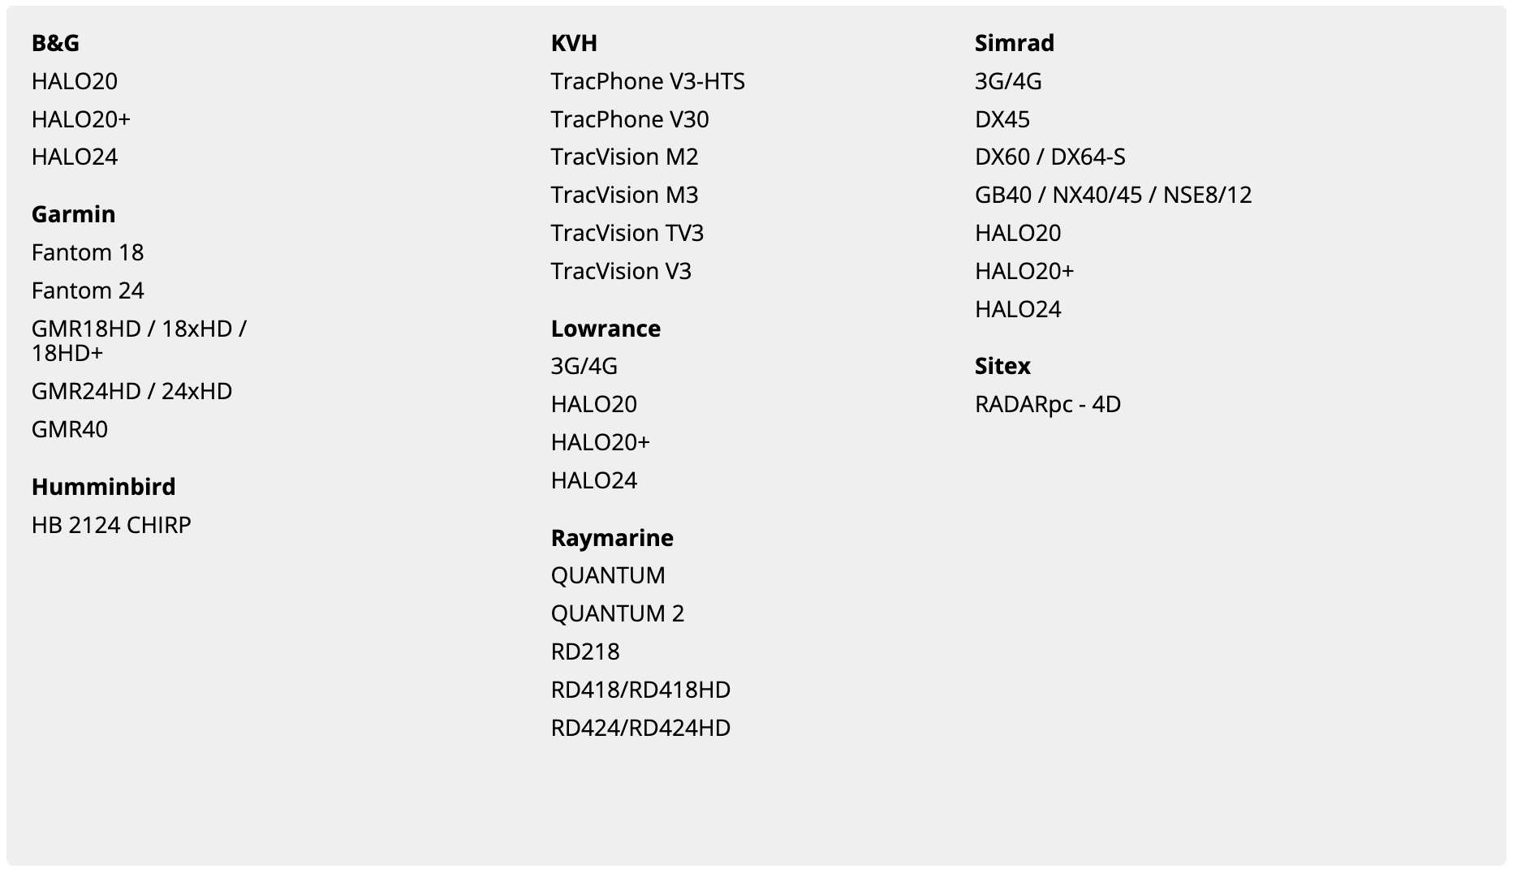
Task: Select HALO20+ under B&G
Action: pyautogui.click(x=81, y=119)
